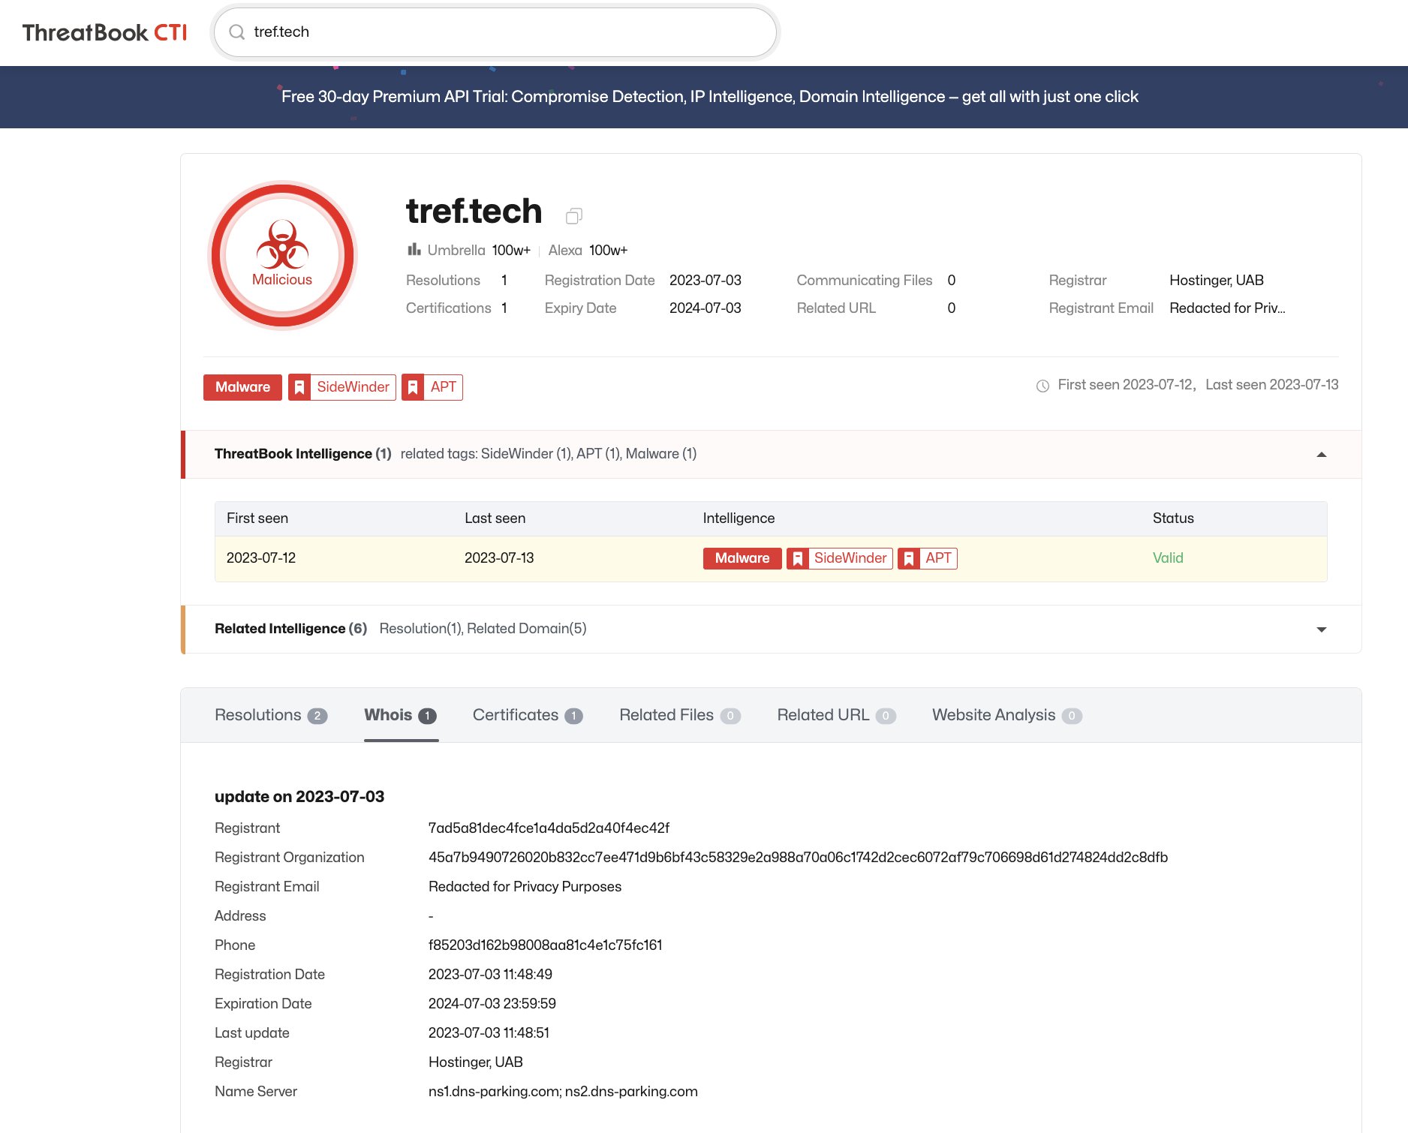The width and height of the screenshot is (1408, 1133).
Task: Copy the tref.tech domain name
Action: click(x=575, y=215)
